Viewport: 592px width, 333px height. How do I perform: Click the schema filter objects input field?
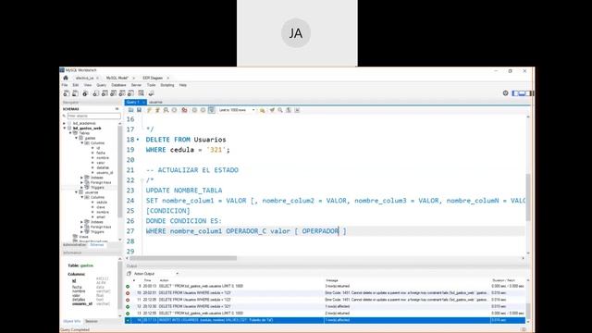click(x=93, y=116)
